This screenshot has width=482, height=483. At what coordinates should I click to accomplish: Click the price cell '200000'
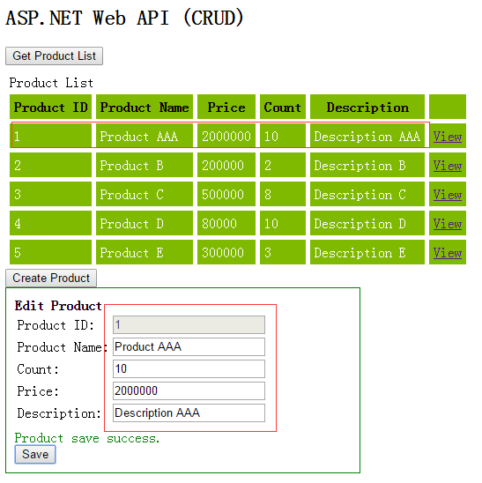tap(226, 165)
